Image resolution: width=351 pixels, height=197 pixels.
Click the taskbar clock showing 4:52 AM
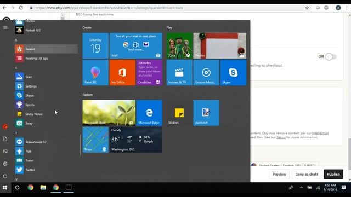(x=330, y=187)
